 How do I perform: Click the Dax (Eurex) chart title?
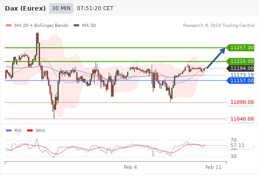25,8
